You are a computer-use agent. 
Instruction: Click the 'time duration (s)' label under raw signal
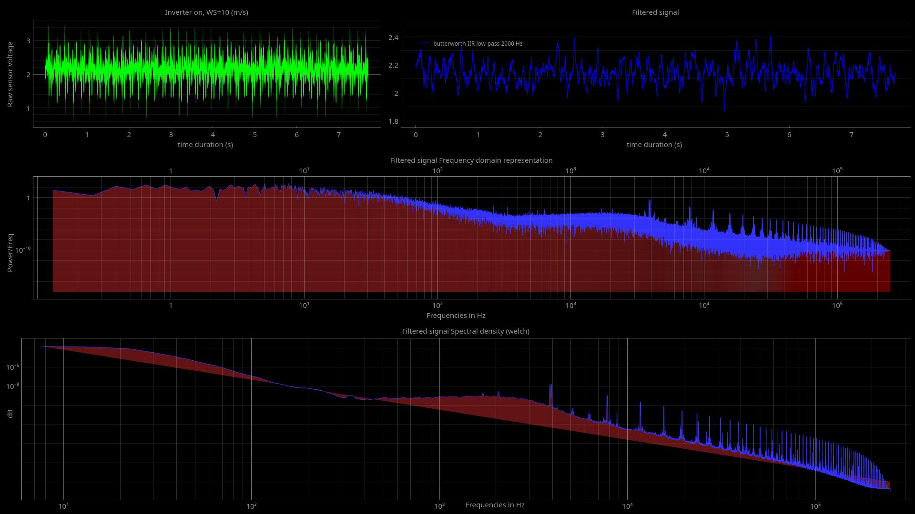click(205, 145)
